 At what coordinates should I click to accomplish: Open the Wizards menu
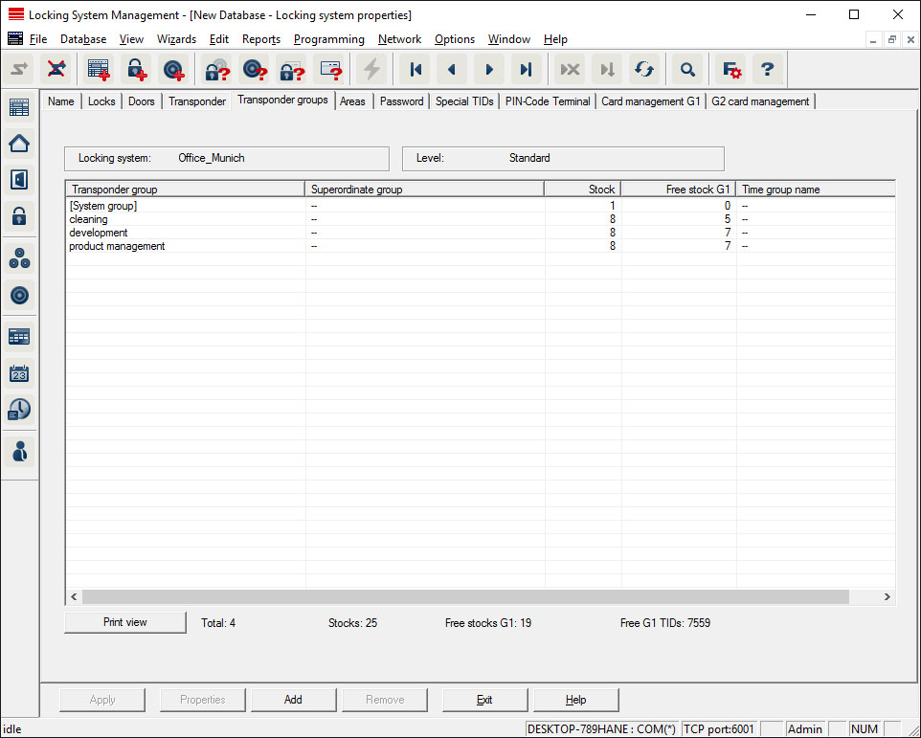tap(176, 39)
